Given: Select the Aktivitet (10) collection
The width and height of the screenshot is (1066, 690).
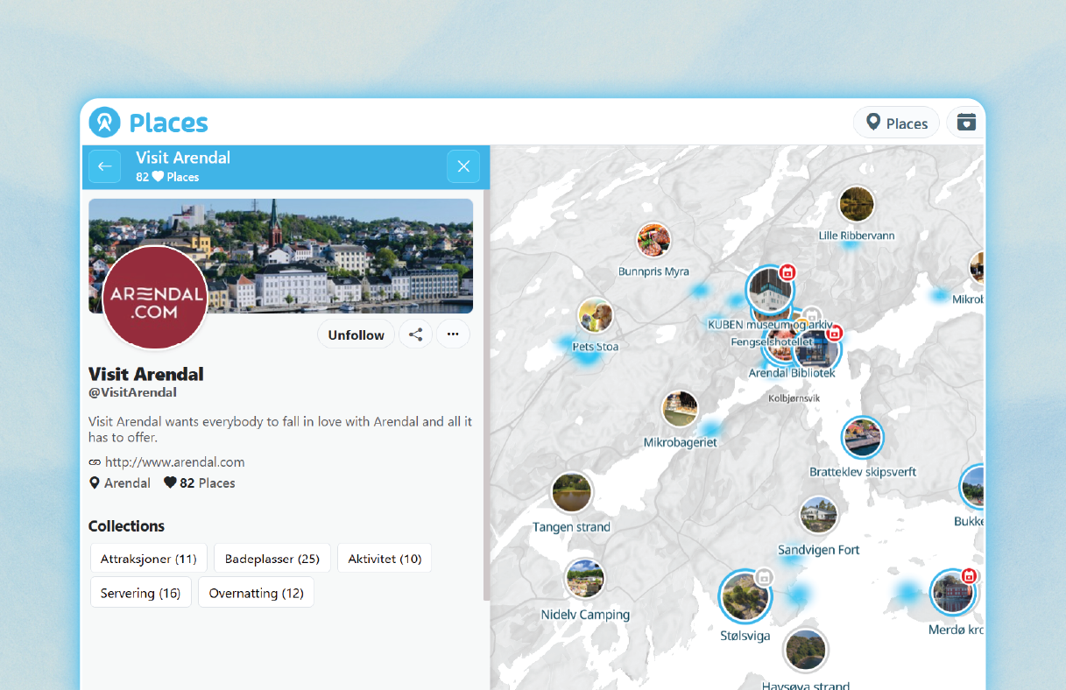Looking at the screenshot, I should click(x=385, y=559).
